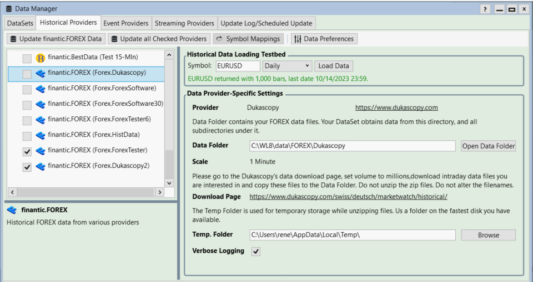This screenshot has width=533, height=282.
Task: Click Open Data Folder button
Action: click(x=488, y=146)
